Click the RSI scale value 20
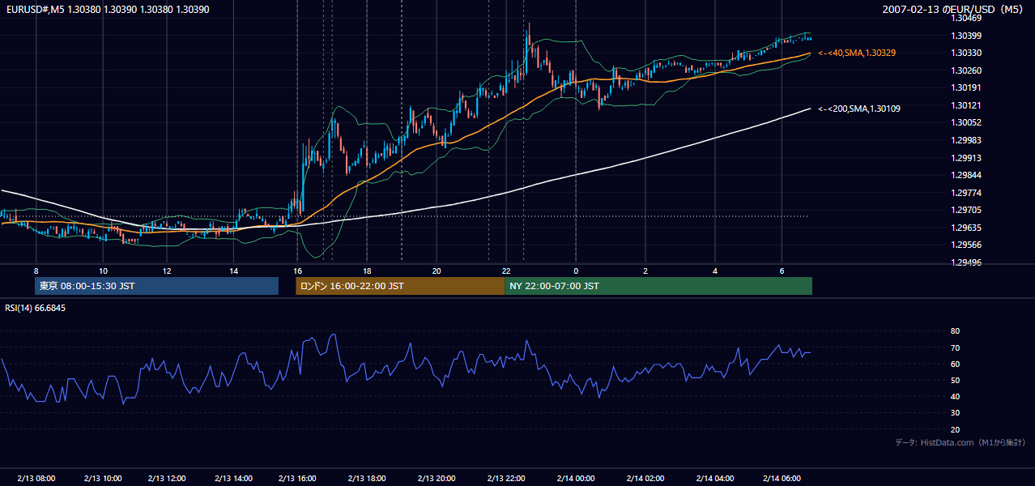Viewport: 1035px width, 486px height. [x=955, y=429]
